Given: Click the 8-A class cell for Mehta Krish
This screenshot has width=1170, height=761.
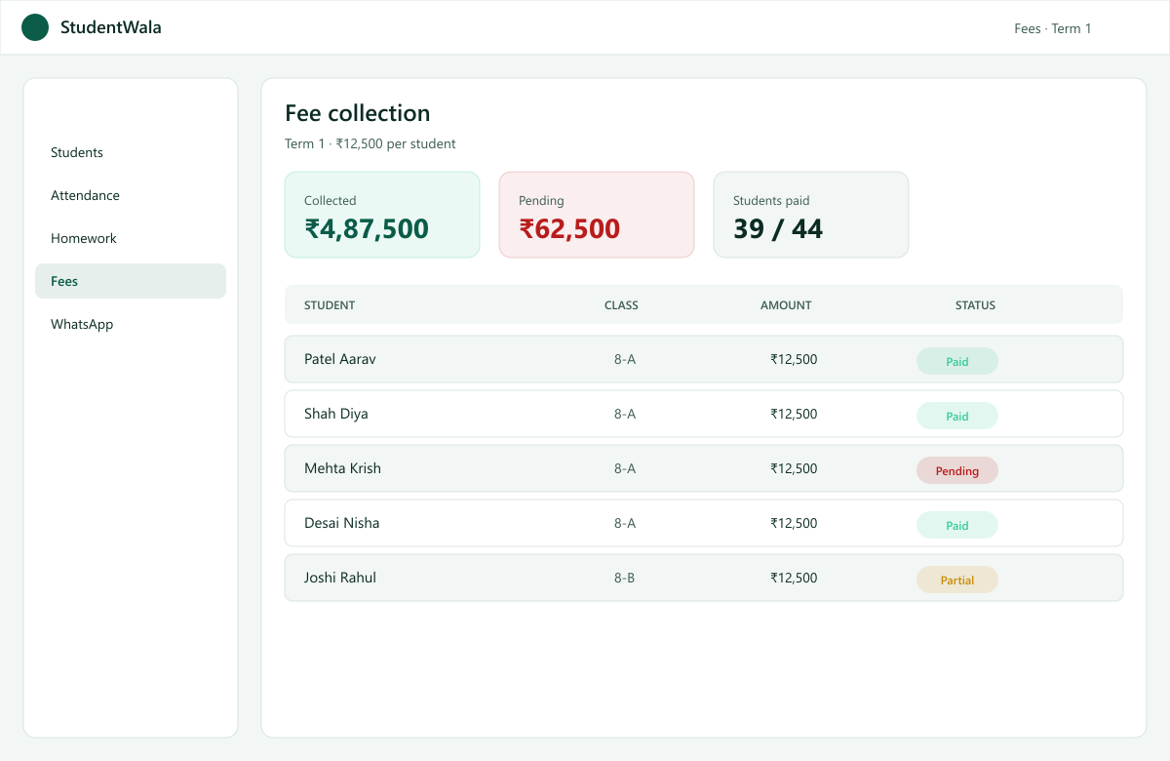Looking at the screenshot, I should pyautogui.click(x=625, y=468).
